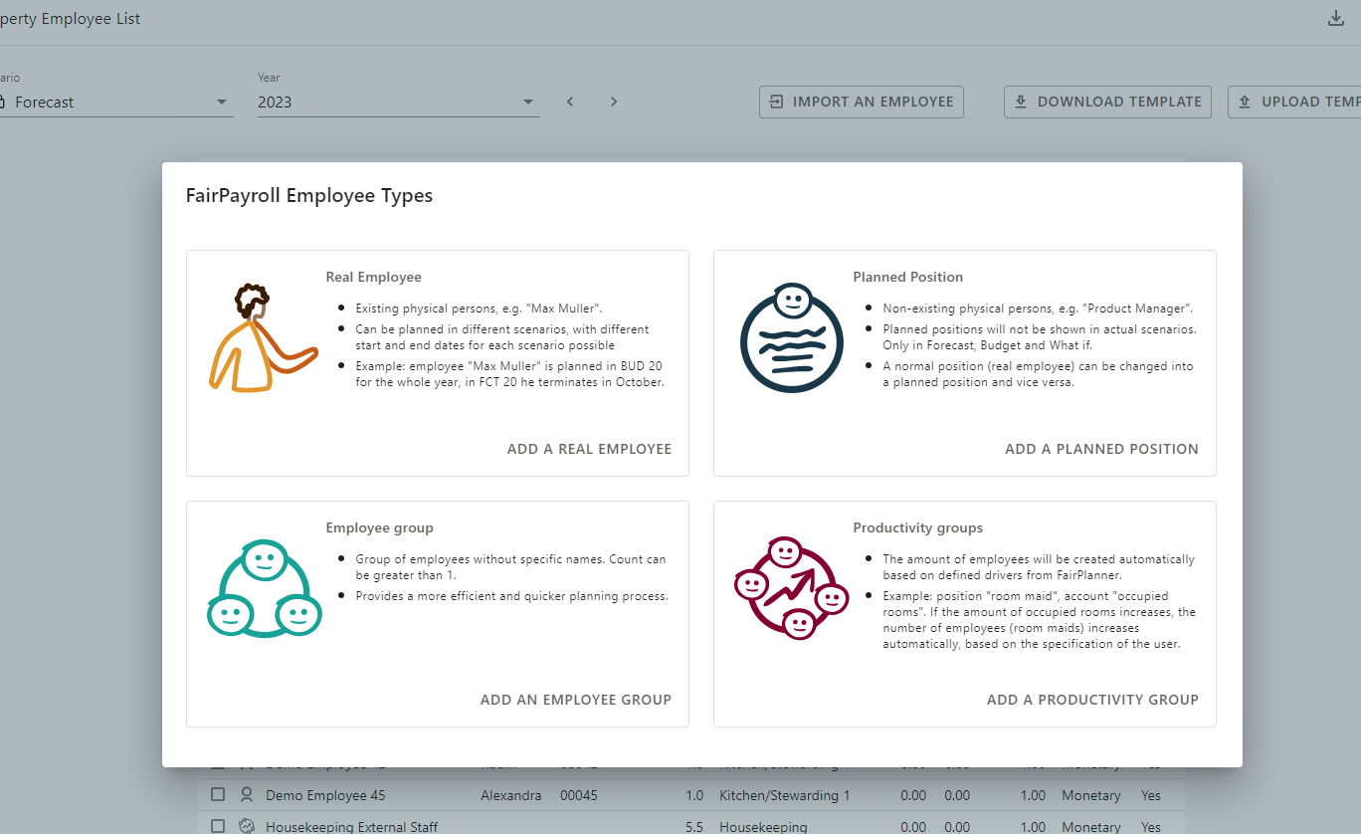The image size is (1361, 834).
Task: Click person icon beside Demo Employee 45
Action: [x=247, y=795]
